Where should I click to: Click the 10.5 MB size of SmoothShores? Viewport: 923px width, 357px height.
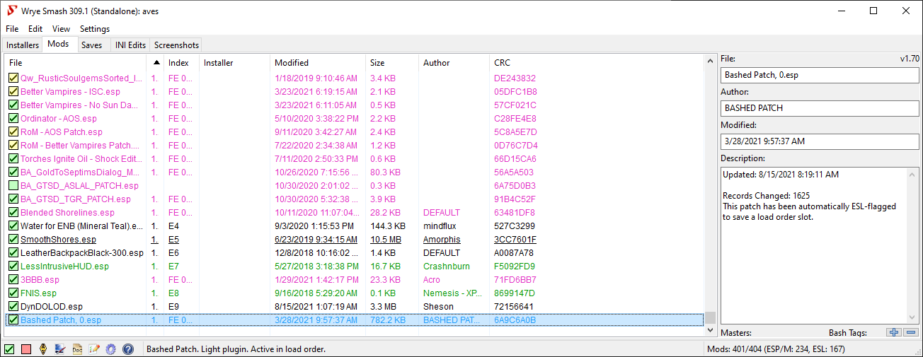pyautogui.click(x=386, y=240)
